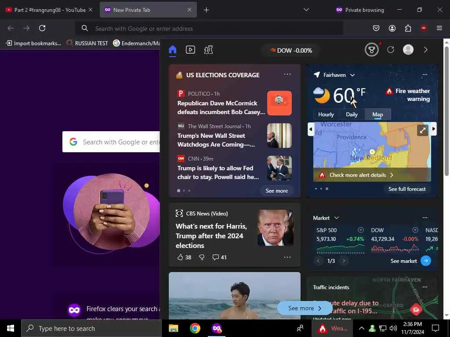Switch weather card to Daily tab
This screenshot has height=337, width=450.
pos(352,115)
